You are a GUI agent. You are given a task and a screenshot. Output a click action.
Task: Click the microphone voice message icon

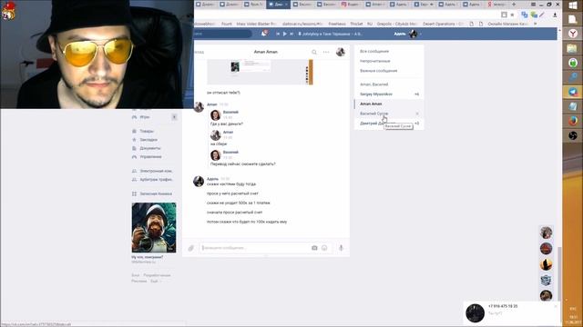[x=341, y=248]
